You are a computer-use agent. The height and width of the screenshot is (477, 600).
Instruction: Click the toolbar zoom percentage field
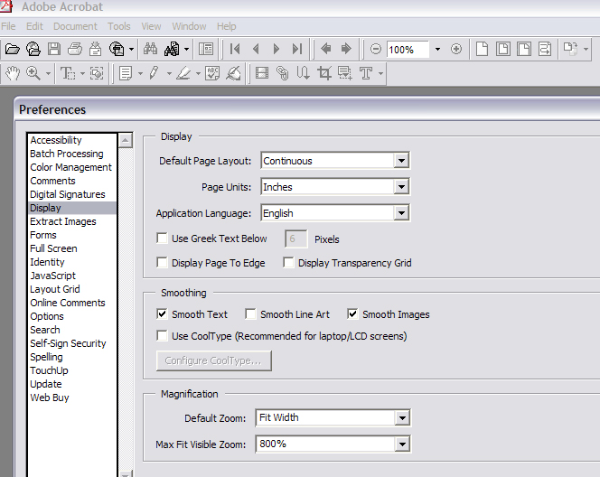(x=408, y=50)
